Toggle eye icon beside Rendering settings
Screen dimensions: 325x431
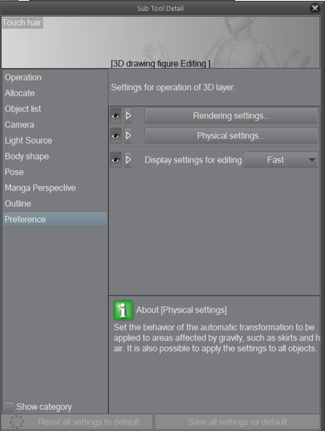(116, 116)
